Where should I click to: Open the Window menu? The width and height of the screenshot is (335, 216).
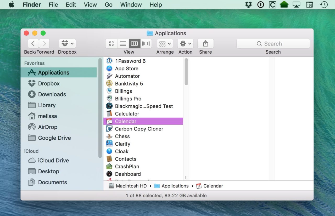(x=131, y=5)
